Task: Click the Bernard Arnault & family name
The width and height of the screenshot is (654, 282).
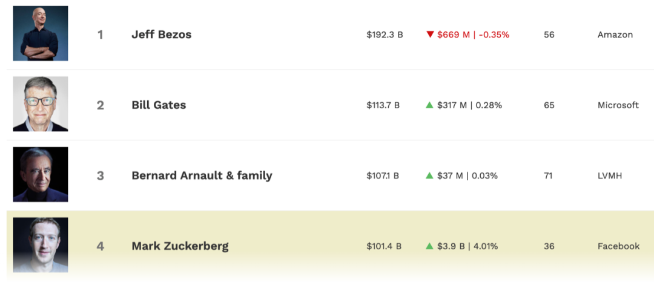Action: (202, 175)
